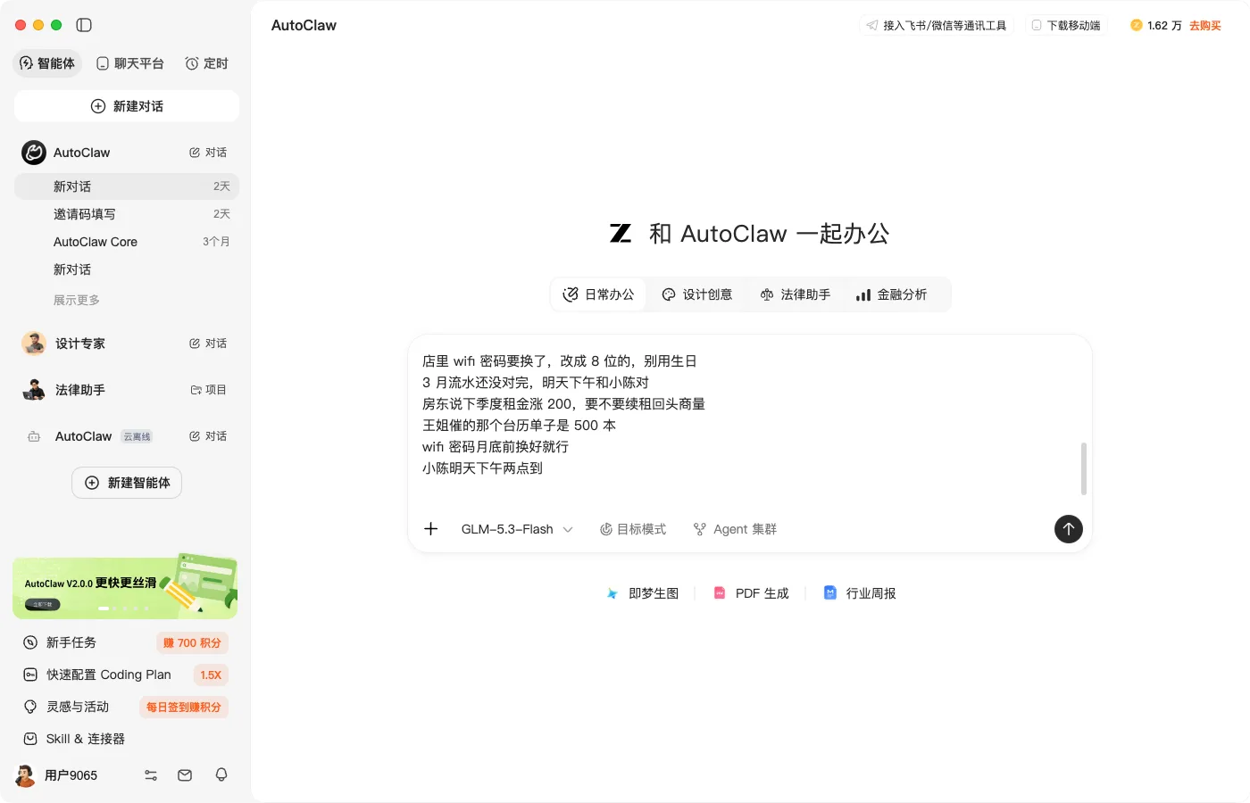Screen dimensions: 1250x803
Task: Click 新建智能体 button
Action: tap(127, 483)
